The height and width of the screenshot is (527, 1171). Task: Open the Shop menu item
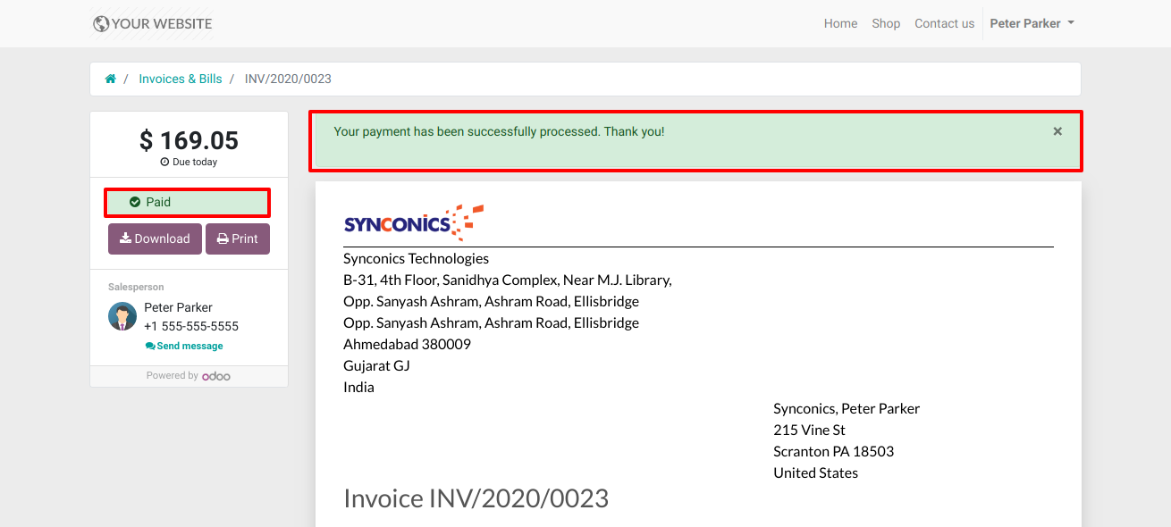click(x=886, y=23)
